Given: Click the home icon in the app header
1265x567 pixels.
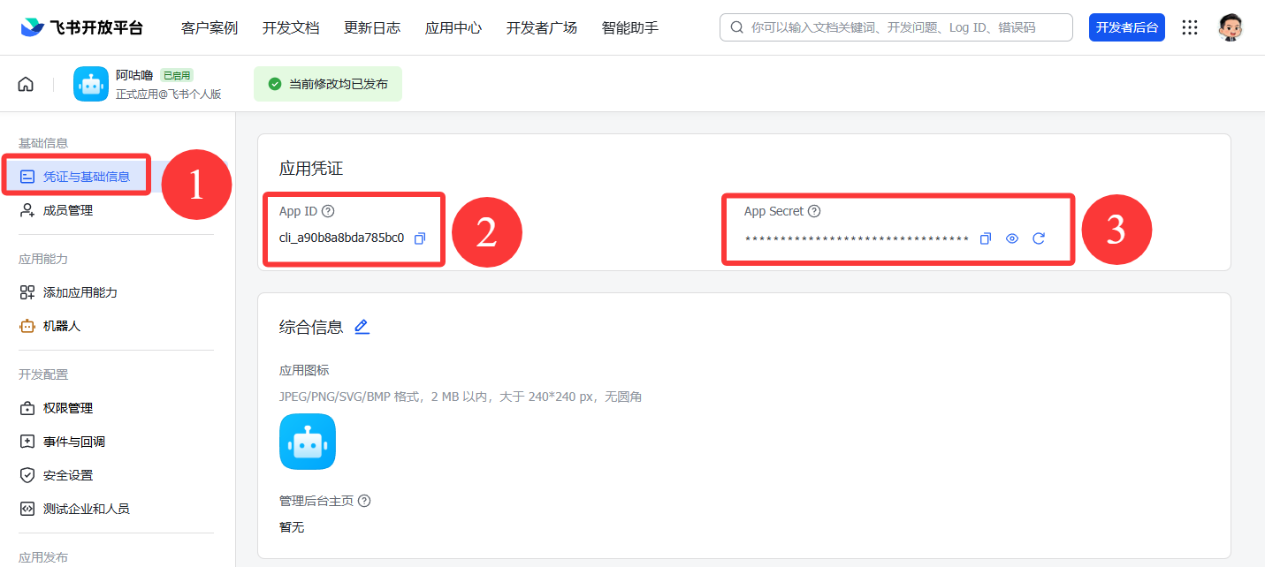Looking at the screenshot, I should (x=26, y=84).
